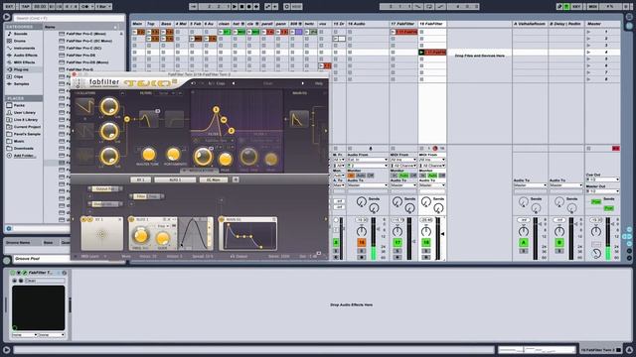The height and width of the screenshot is (357, 636).
Task: Select the Audio Effects category in the browser
Action: (26, 56)
